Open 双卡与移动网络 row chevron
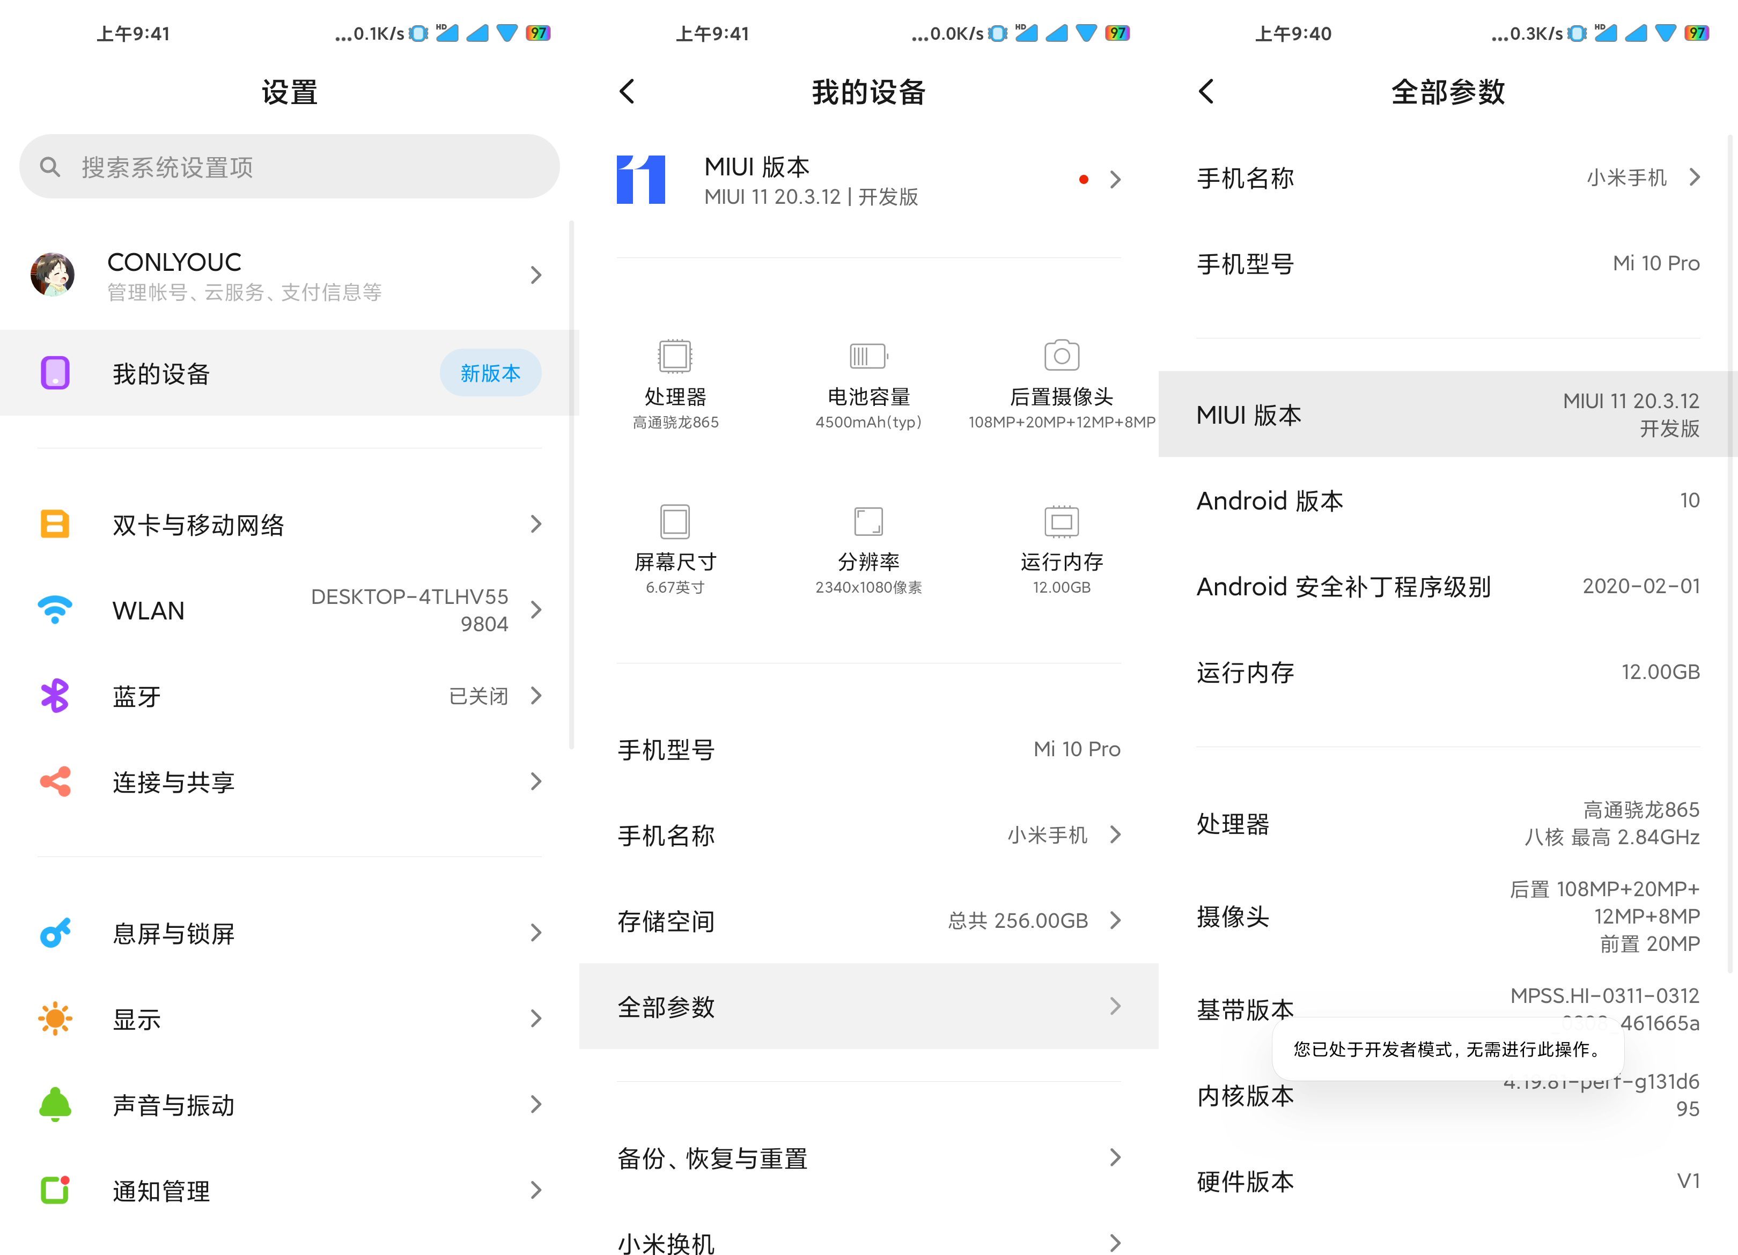Viewport: 1738px width, 1255px height. click(536, 524)
